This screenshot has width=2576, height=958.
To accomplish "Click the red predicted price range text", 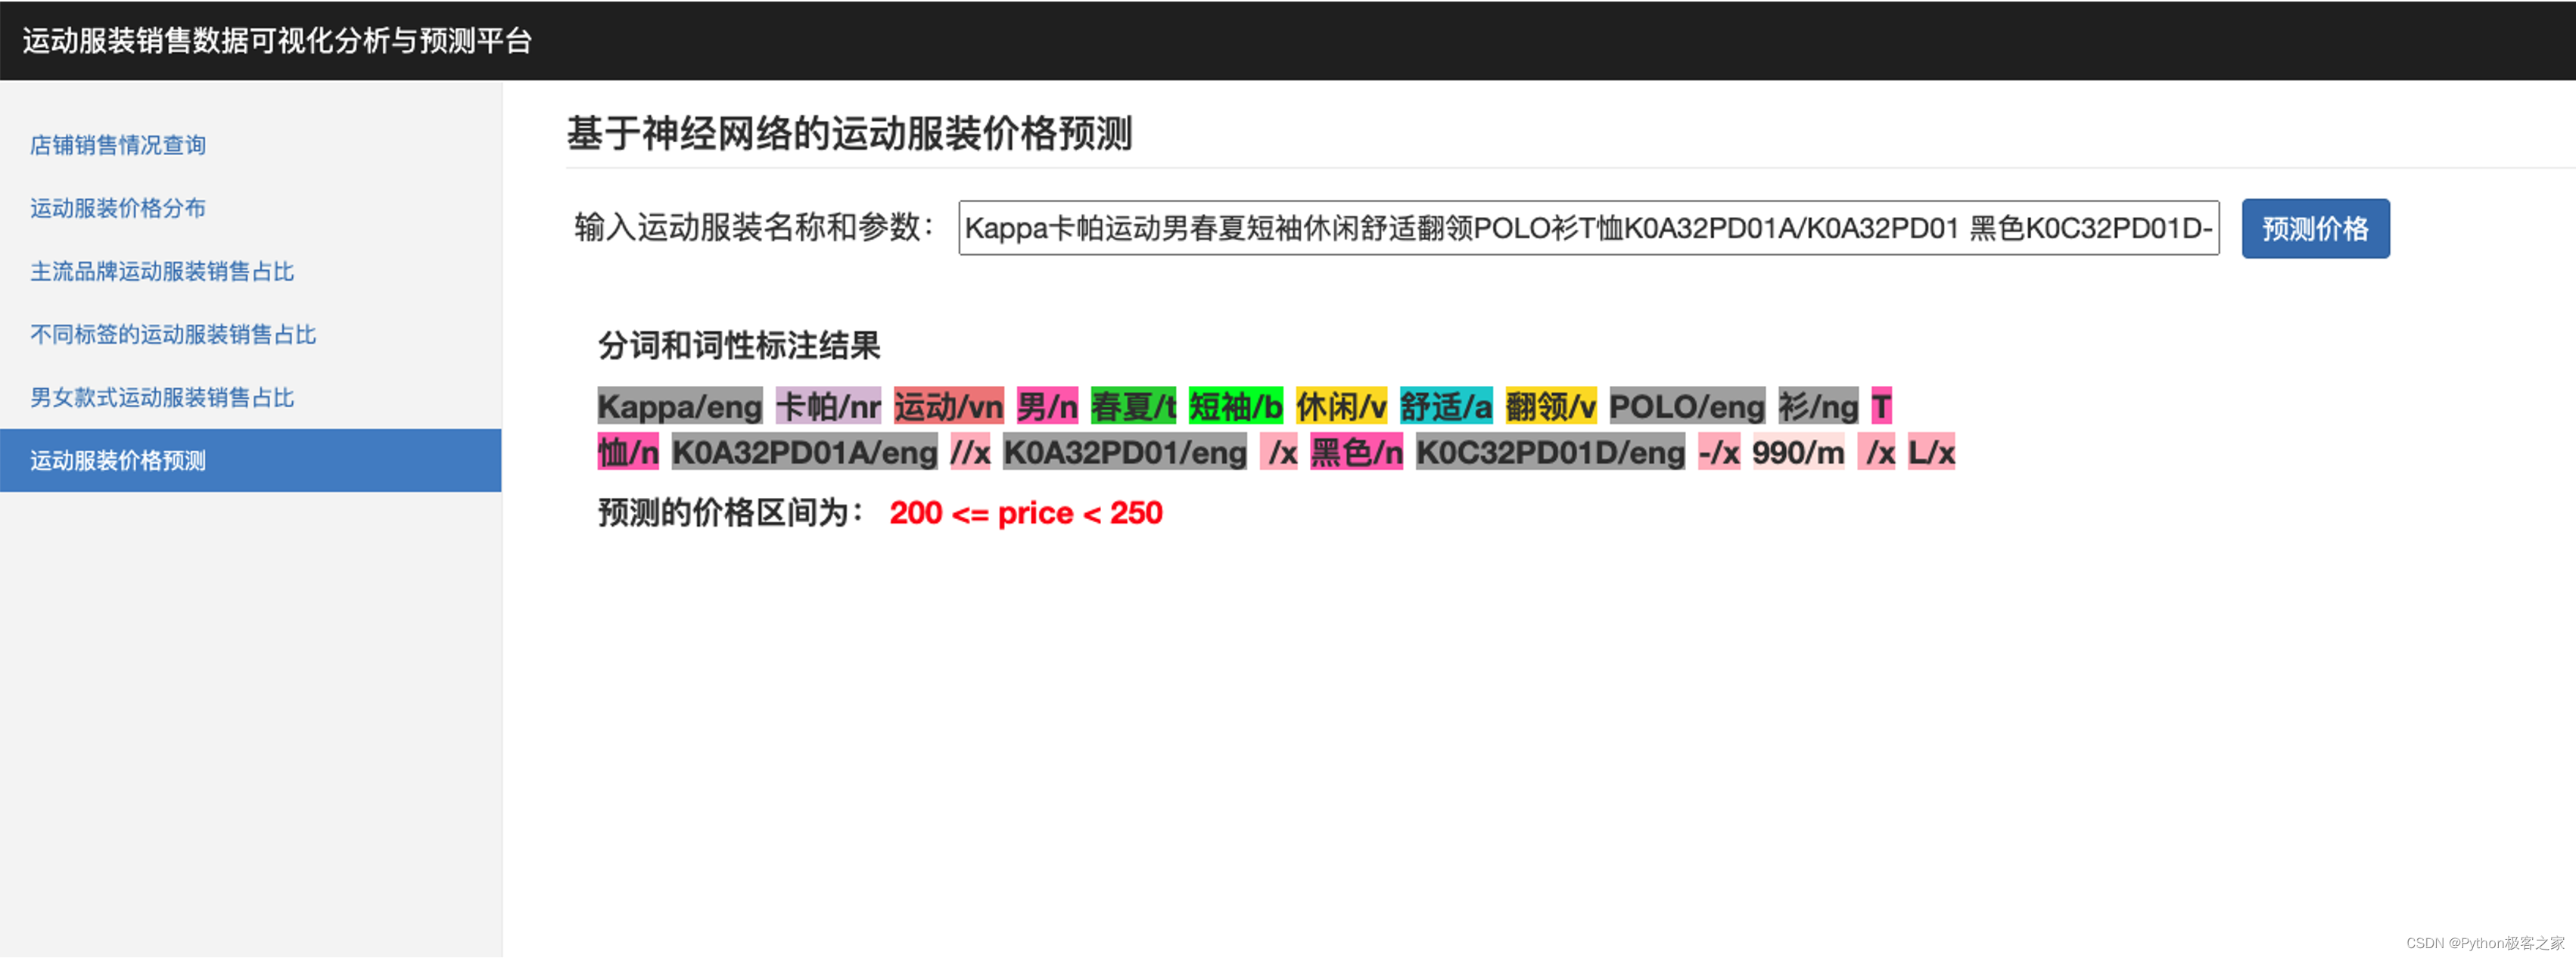I will [x=1025, y=513].
